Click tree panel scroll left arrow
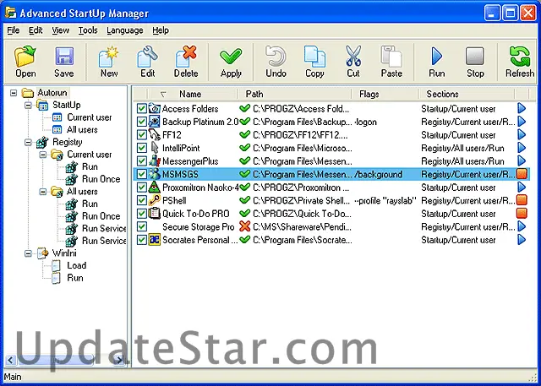 (x=10, y=360)
